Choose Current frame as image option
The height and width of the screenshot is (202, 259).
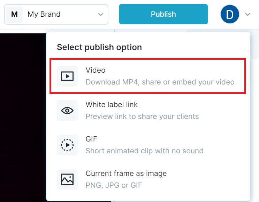(126, 173)
